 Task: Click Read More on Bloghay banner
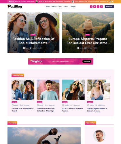tap(87, 61)
